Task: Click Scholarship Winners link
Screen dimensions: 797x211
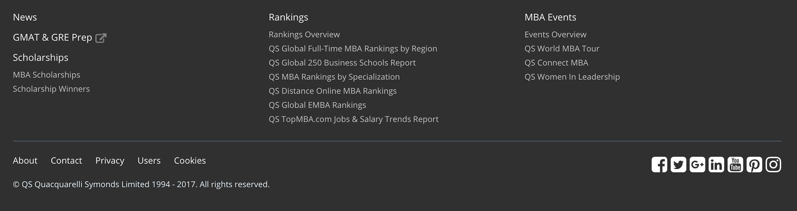Action: pyautogui.click(x=51, y=89)
